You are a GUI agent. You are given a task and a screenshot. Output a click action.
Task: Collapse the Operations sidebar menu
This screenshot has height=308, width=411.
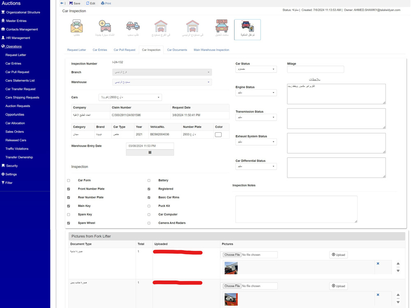tap(14, 46)
